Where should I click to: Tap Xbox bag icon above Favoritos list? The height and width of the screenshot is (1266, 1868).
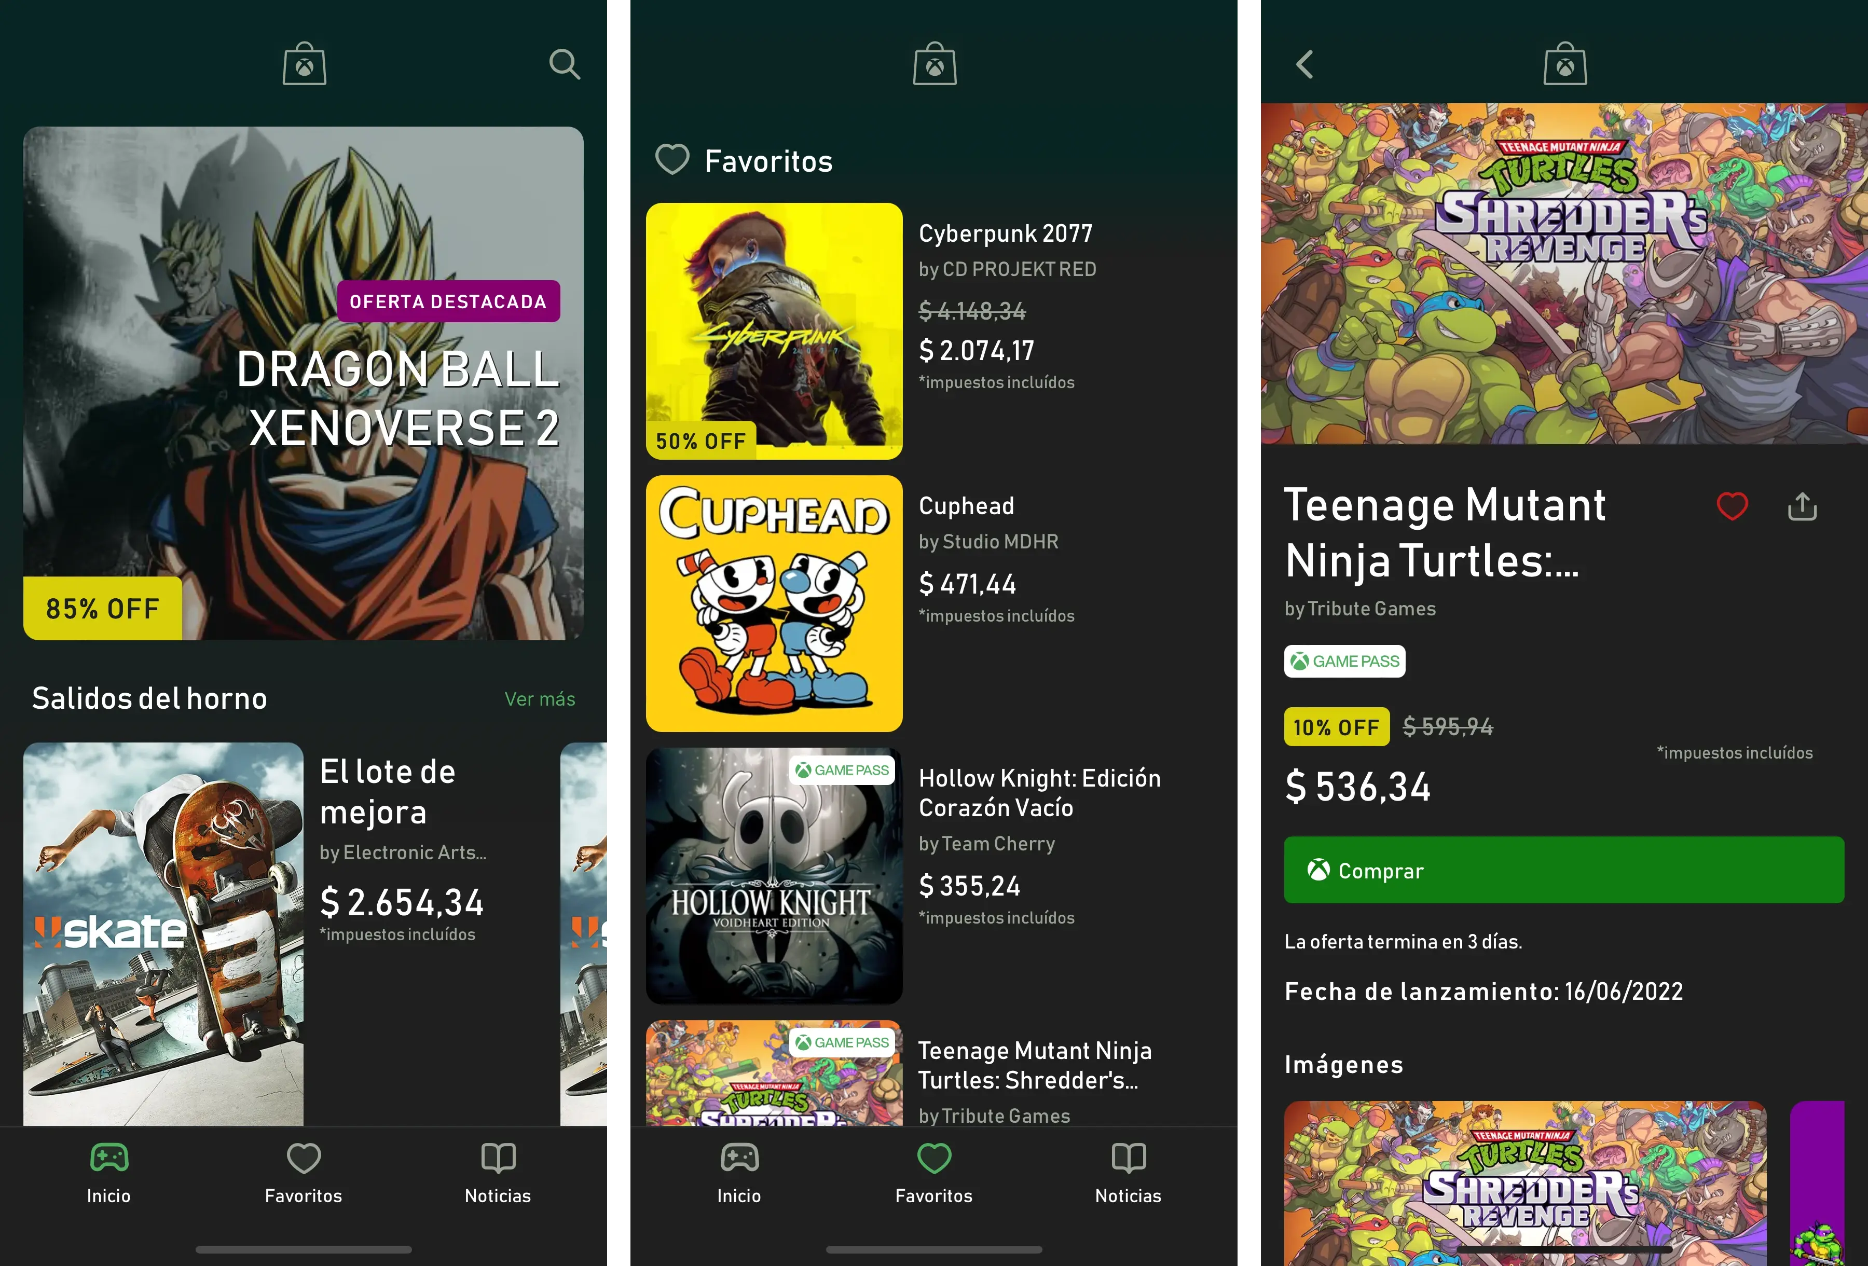coord(934,64)
